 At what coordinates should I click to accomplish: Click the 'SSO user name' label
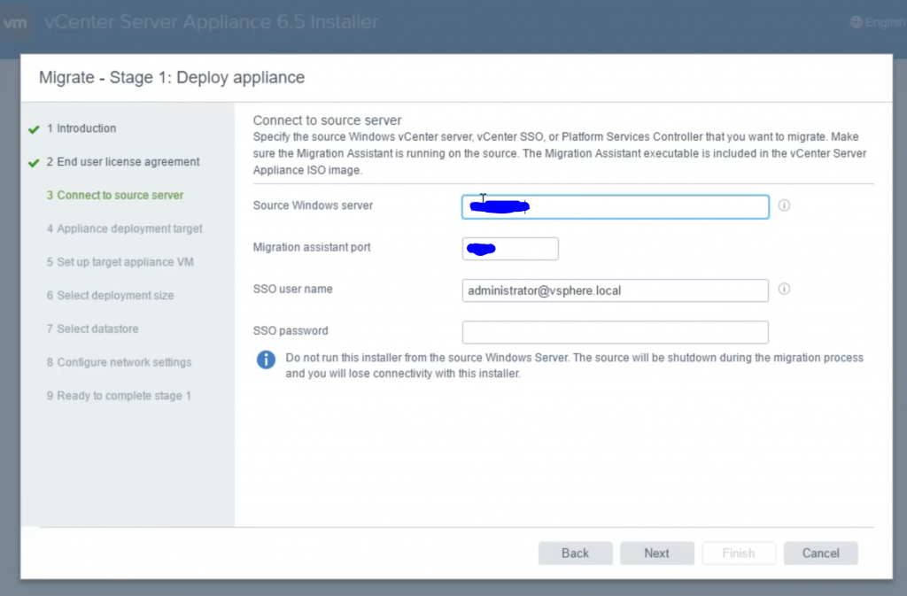click(x=292, y=289)
